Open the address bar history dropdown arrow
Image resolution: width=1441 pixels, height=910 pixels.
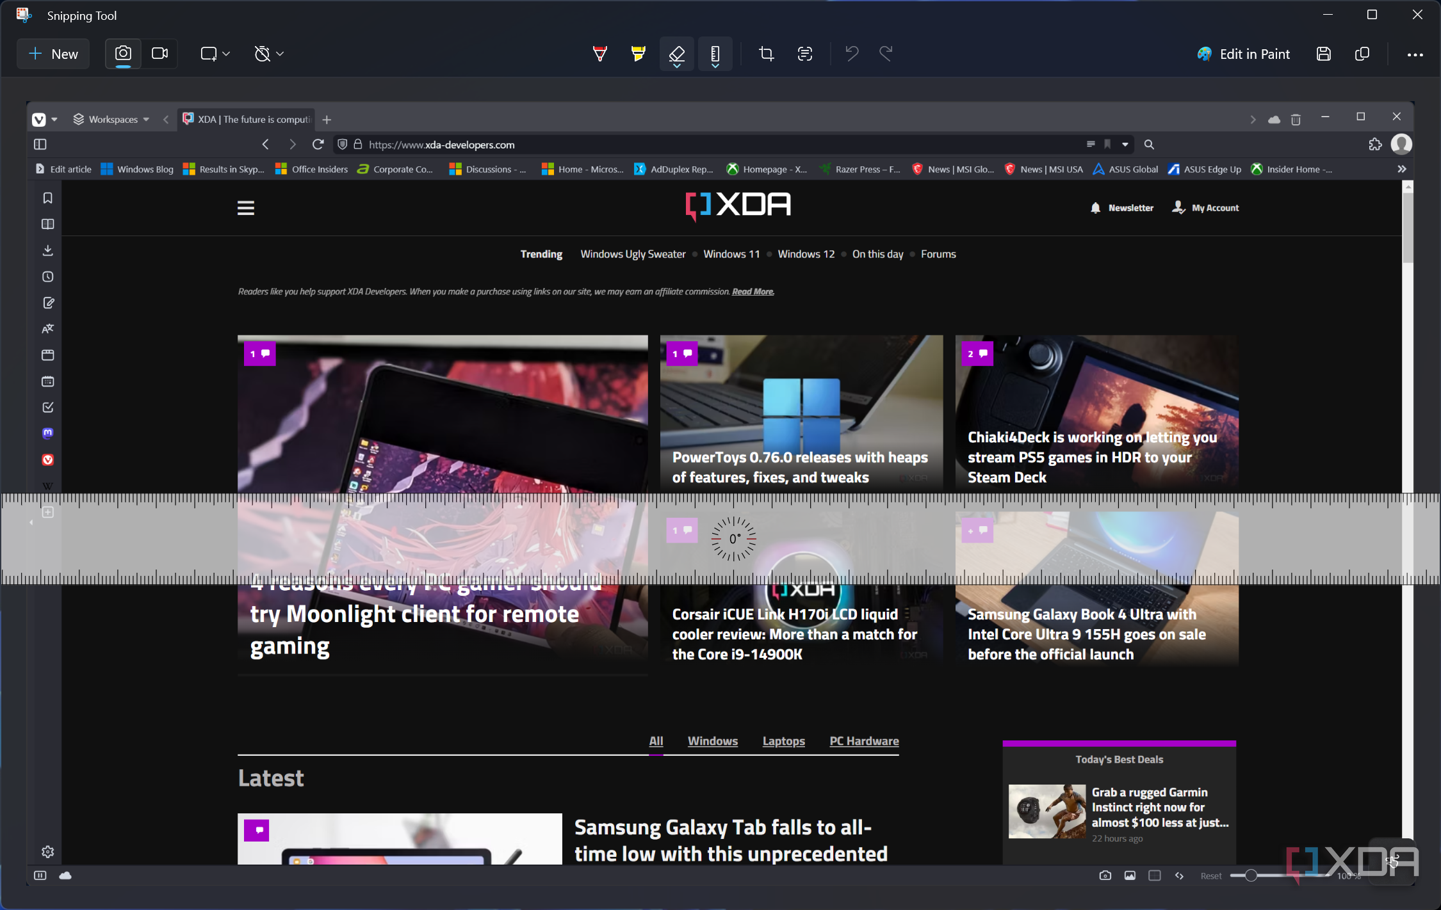[x=1125, y=145]
